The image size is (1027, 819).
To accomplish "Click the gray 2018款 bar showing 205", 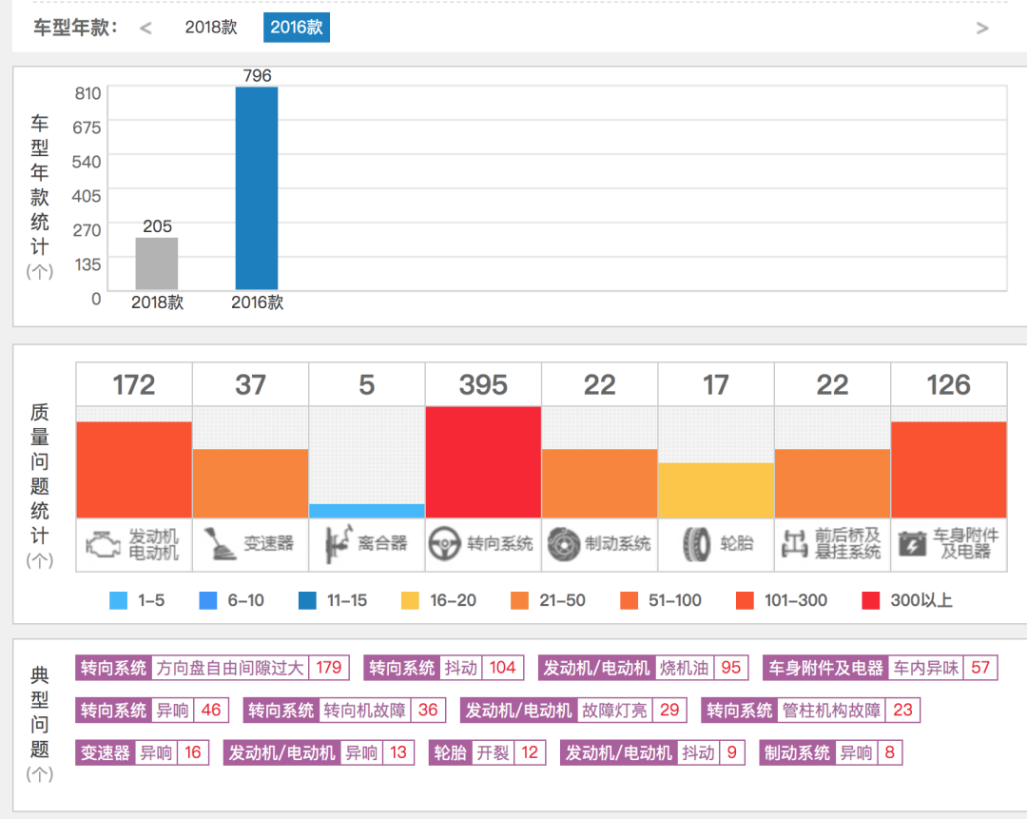I will [157, 263].
